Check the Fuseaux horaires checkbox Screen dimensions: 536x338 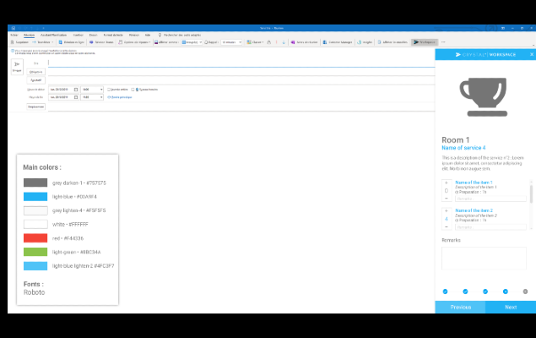(x=133, y=90)
